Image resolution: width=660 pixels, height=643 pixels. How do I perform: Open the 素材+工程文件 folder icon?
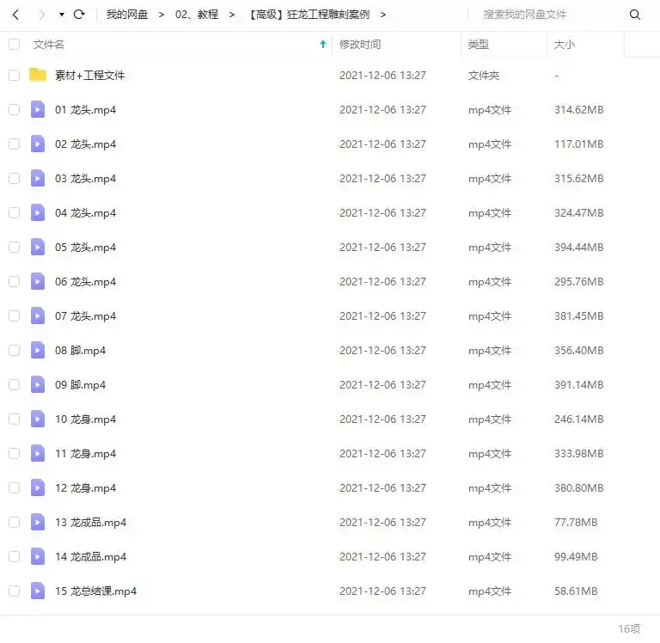38,75
